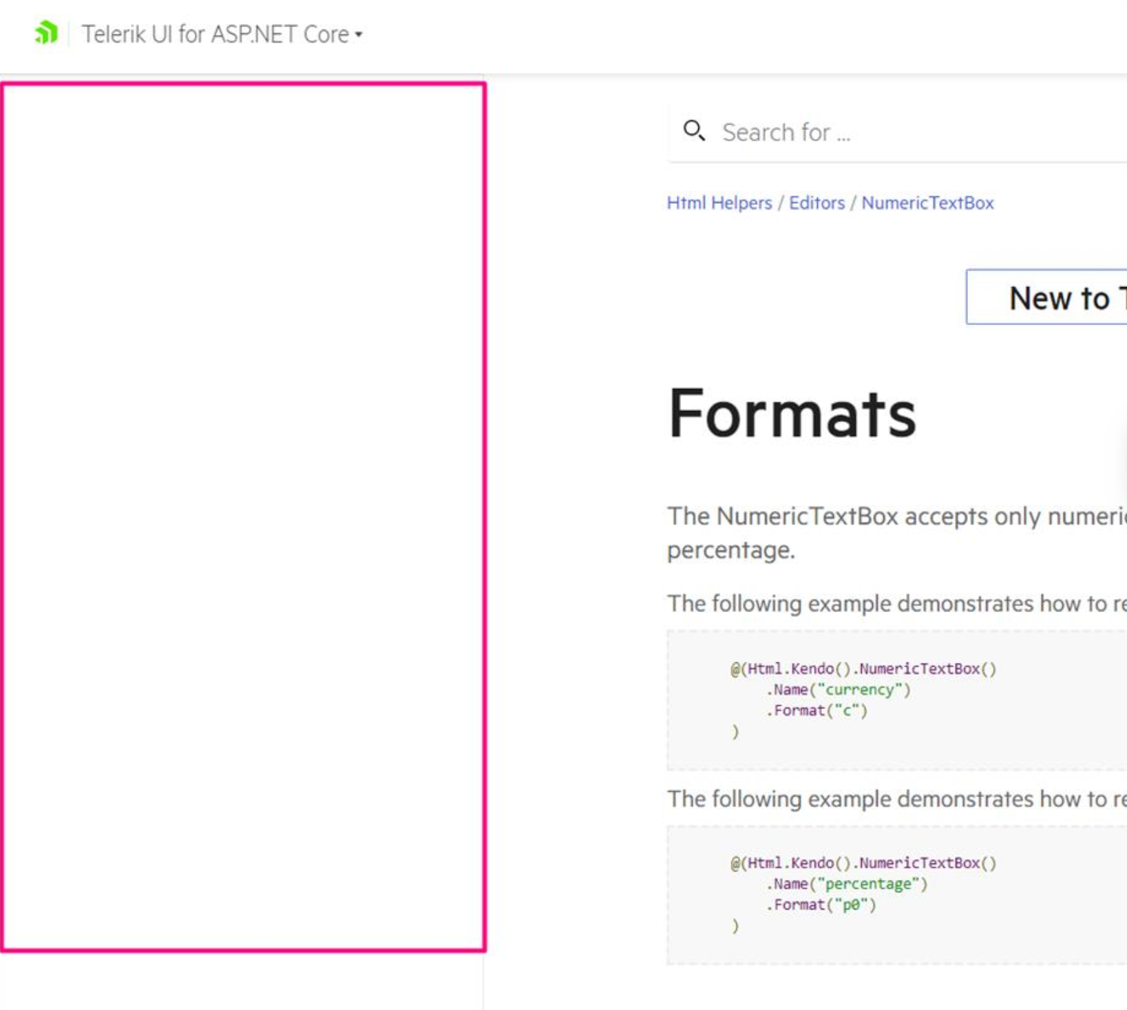Click the intro paragraph ending with percentage.
This screenshot has height=1010, width=1127.
897,533
